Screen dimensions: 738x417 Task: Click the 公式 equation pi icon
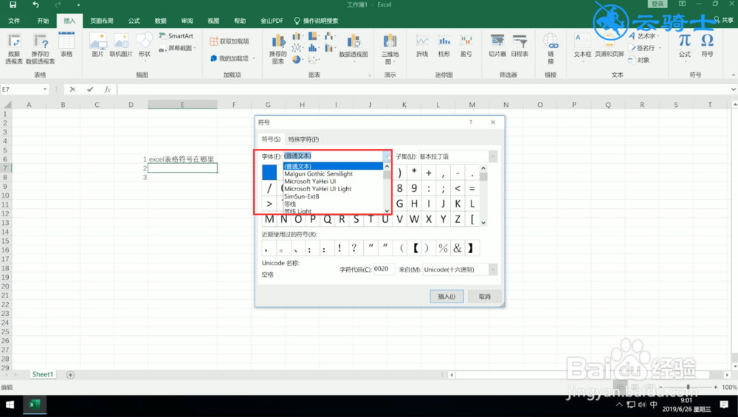(685, 46)
